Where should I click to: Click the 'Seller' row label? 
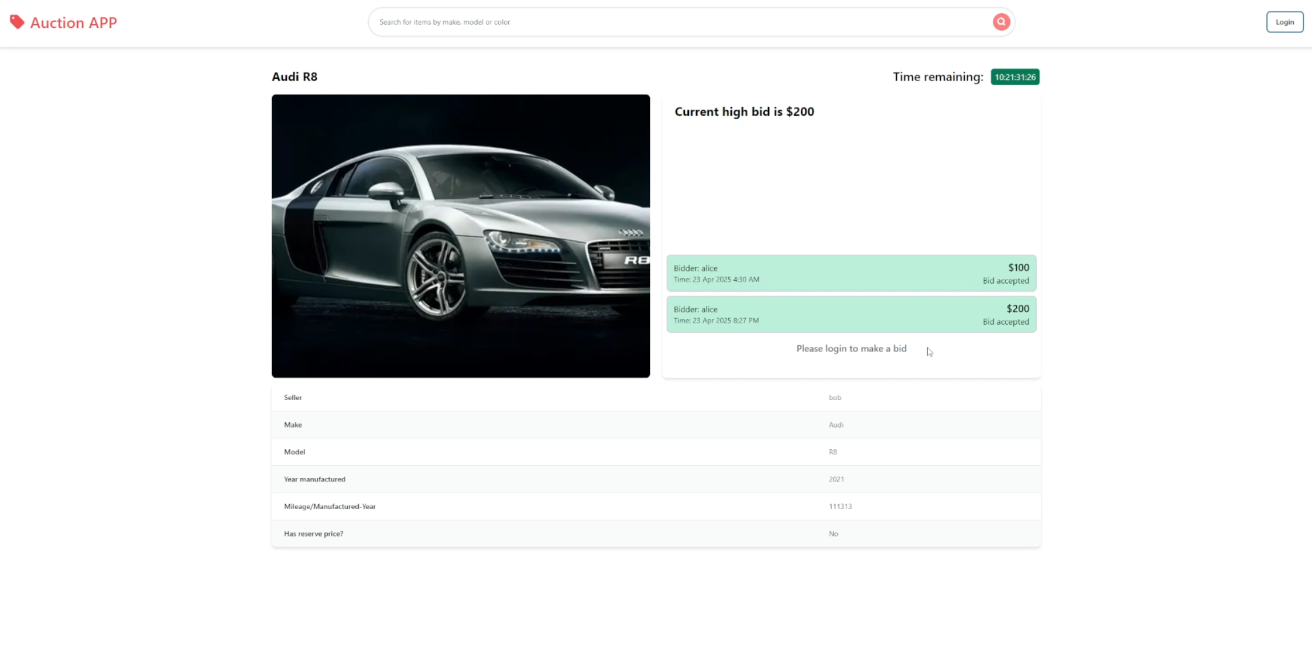(293, 398)
